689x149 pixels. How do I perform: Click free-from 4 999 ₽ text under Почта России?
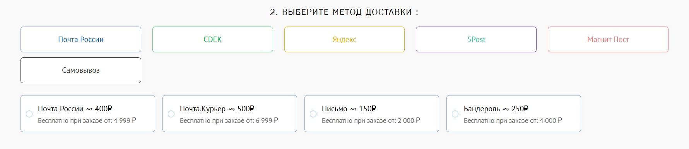[87, 121]
